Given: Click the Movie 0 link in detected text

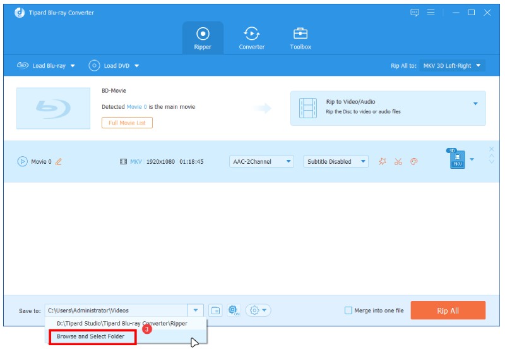Looking at the screenshot, I should coord(136,107).
